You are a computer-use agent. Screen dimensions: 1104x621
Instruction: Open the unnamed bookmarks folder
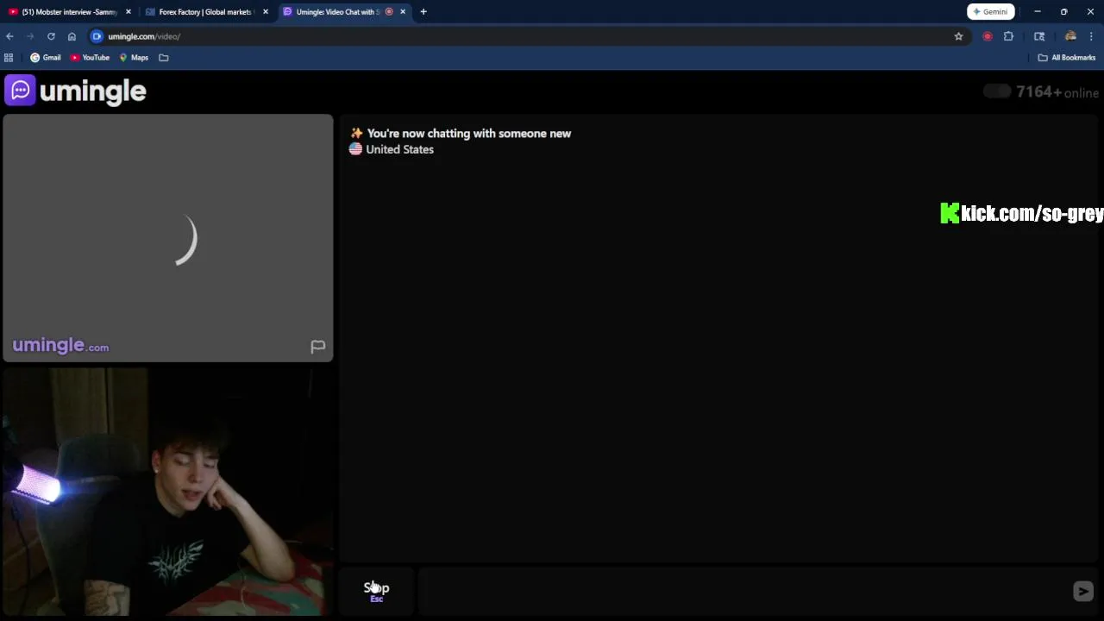tap(164, 58)
